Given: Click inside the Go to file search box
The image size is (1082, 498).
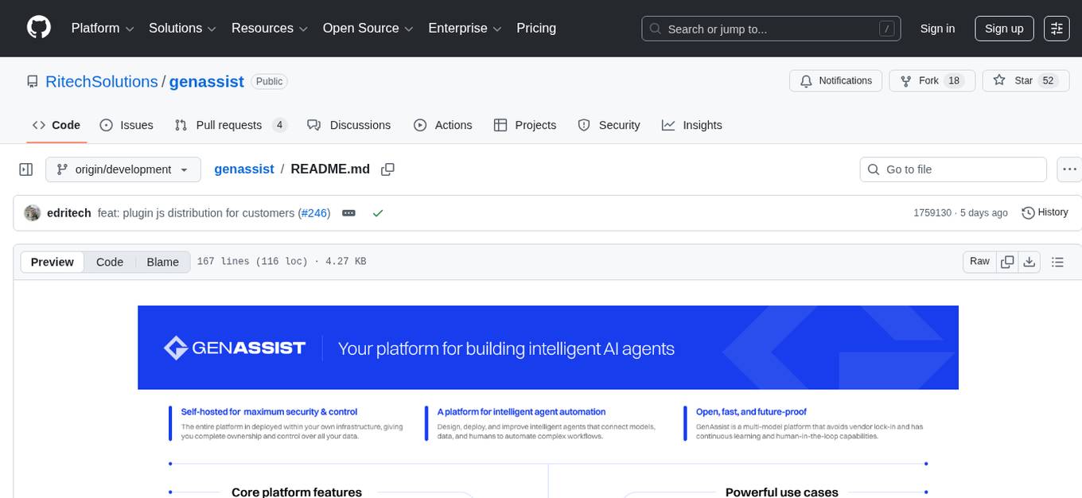Looking at the screenshot, I should pos(952,169).
